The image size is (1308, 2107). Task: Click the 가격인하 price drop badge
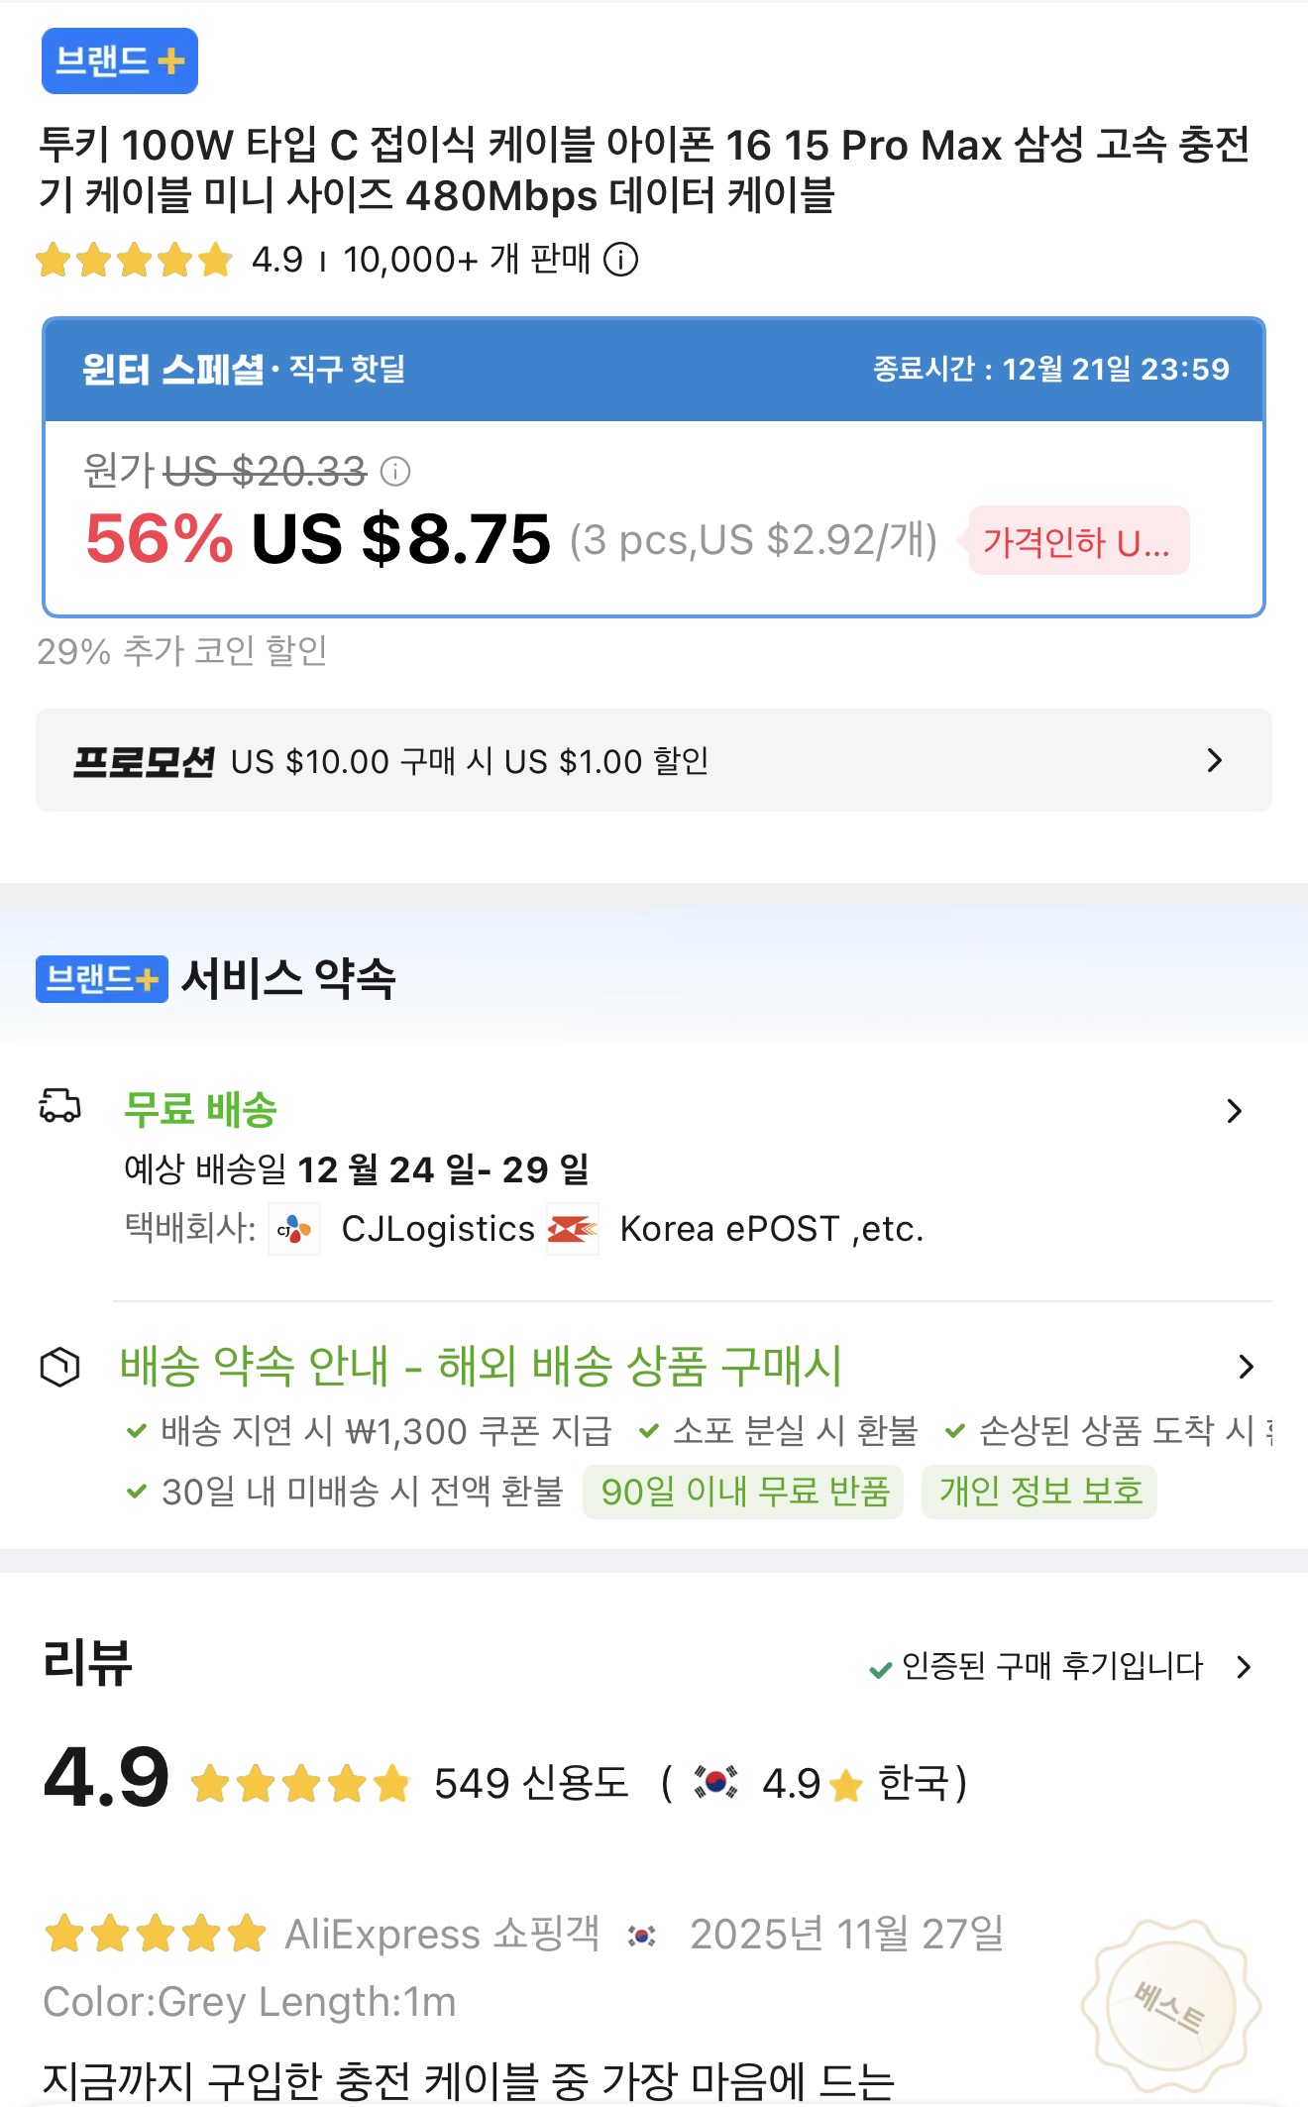pyautogui.click(x=1076, y=541)
